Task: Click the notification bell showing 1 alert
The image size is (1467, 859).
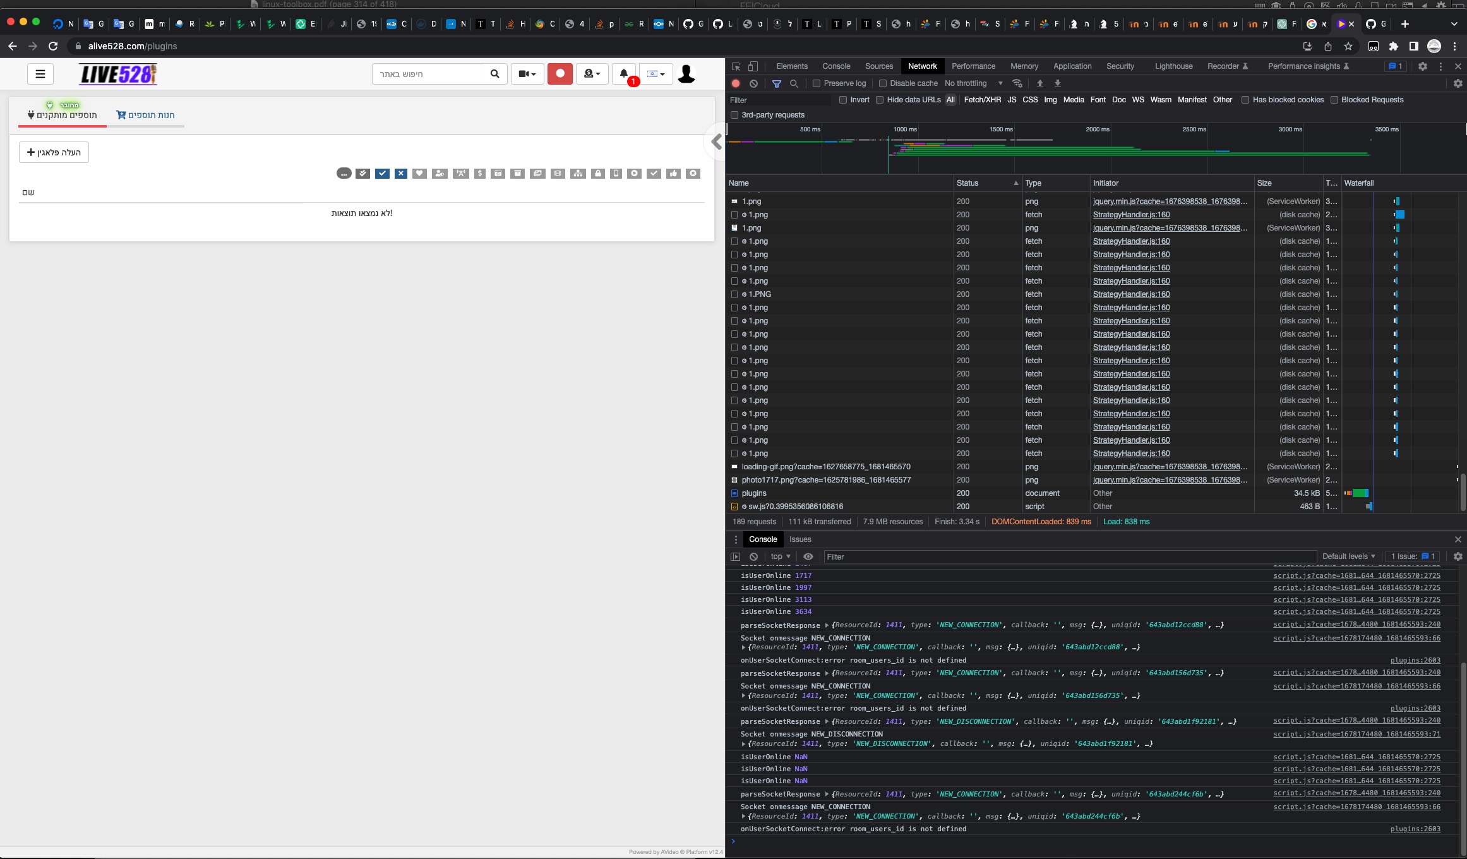Action: (x=624, y=74)
